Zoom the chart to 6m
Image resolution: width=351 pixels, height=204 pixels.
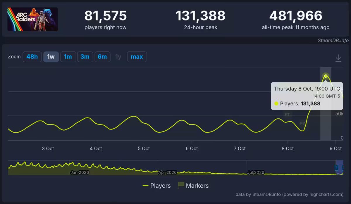(102, 57)
